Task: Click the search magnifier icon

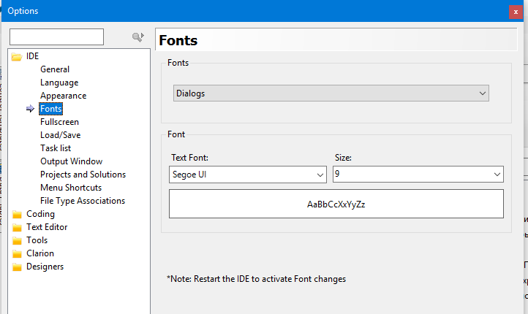Action: coord(137,37)
